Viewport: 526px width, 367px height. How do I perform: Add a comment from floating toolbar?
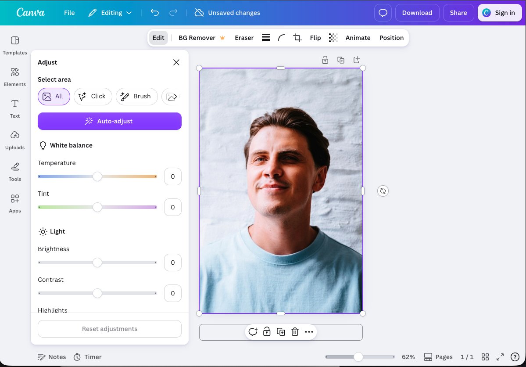point(253,332)
